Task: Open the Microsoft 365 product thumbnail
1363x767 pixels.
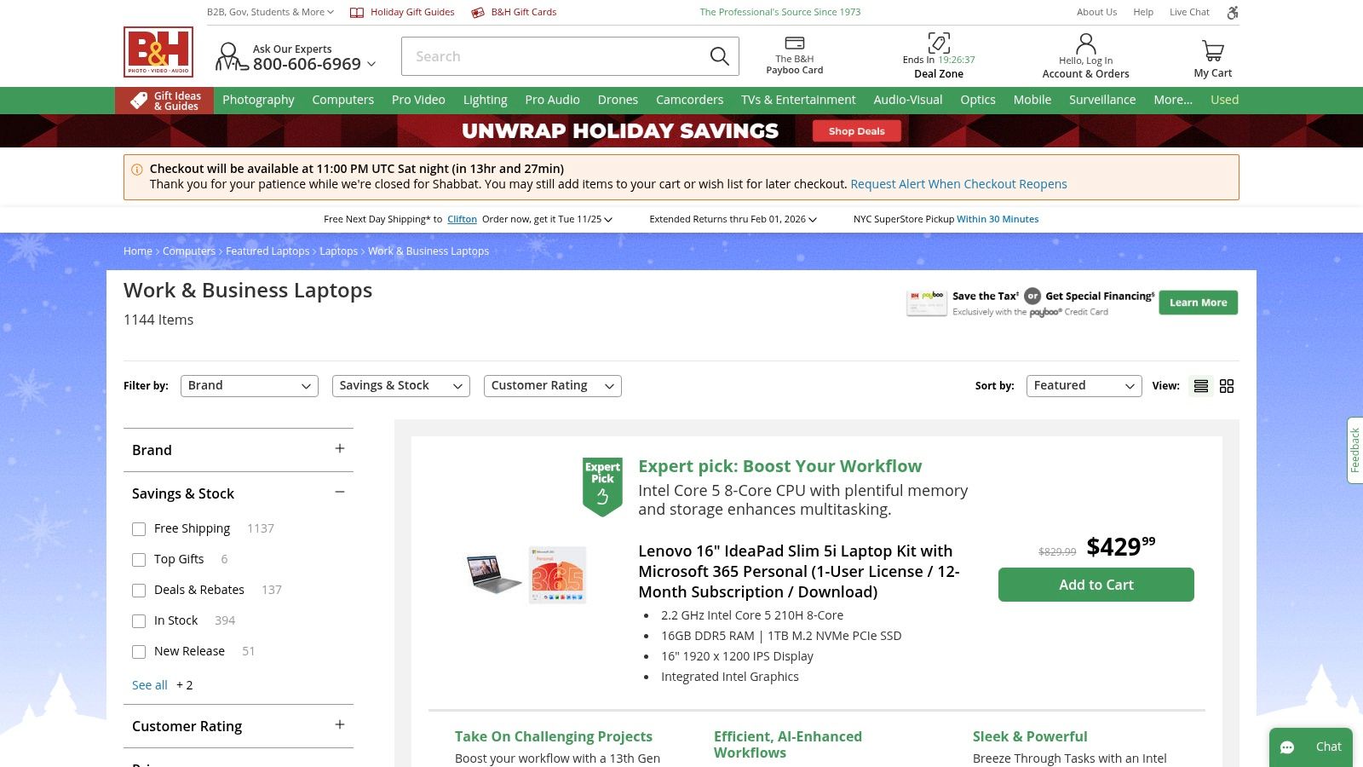Action: [x=557, y=574]
